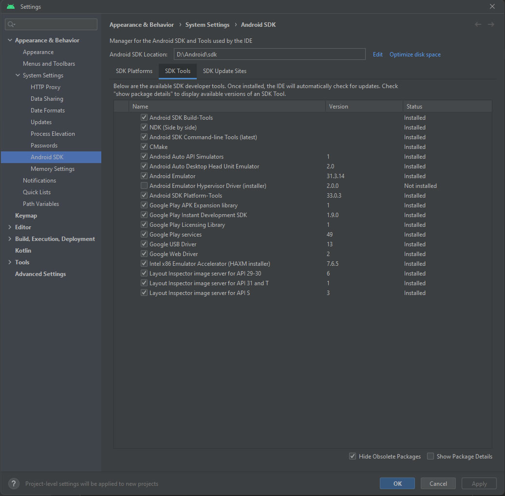This screenshot has width=505, height=496.
Task: Sort by Status column header
Action: [x=448, y=106]
